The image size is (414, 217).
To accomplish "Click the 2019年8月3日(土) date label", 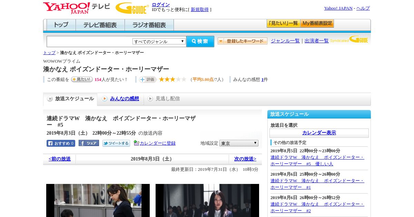I will click(x=152, y=159).
